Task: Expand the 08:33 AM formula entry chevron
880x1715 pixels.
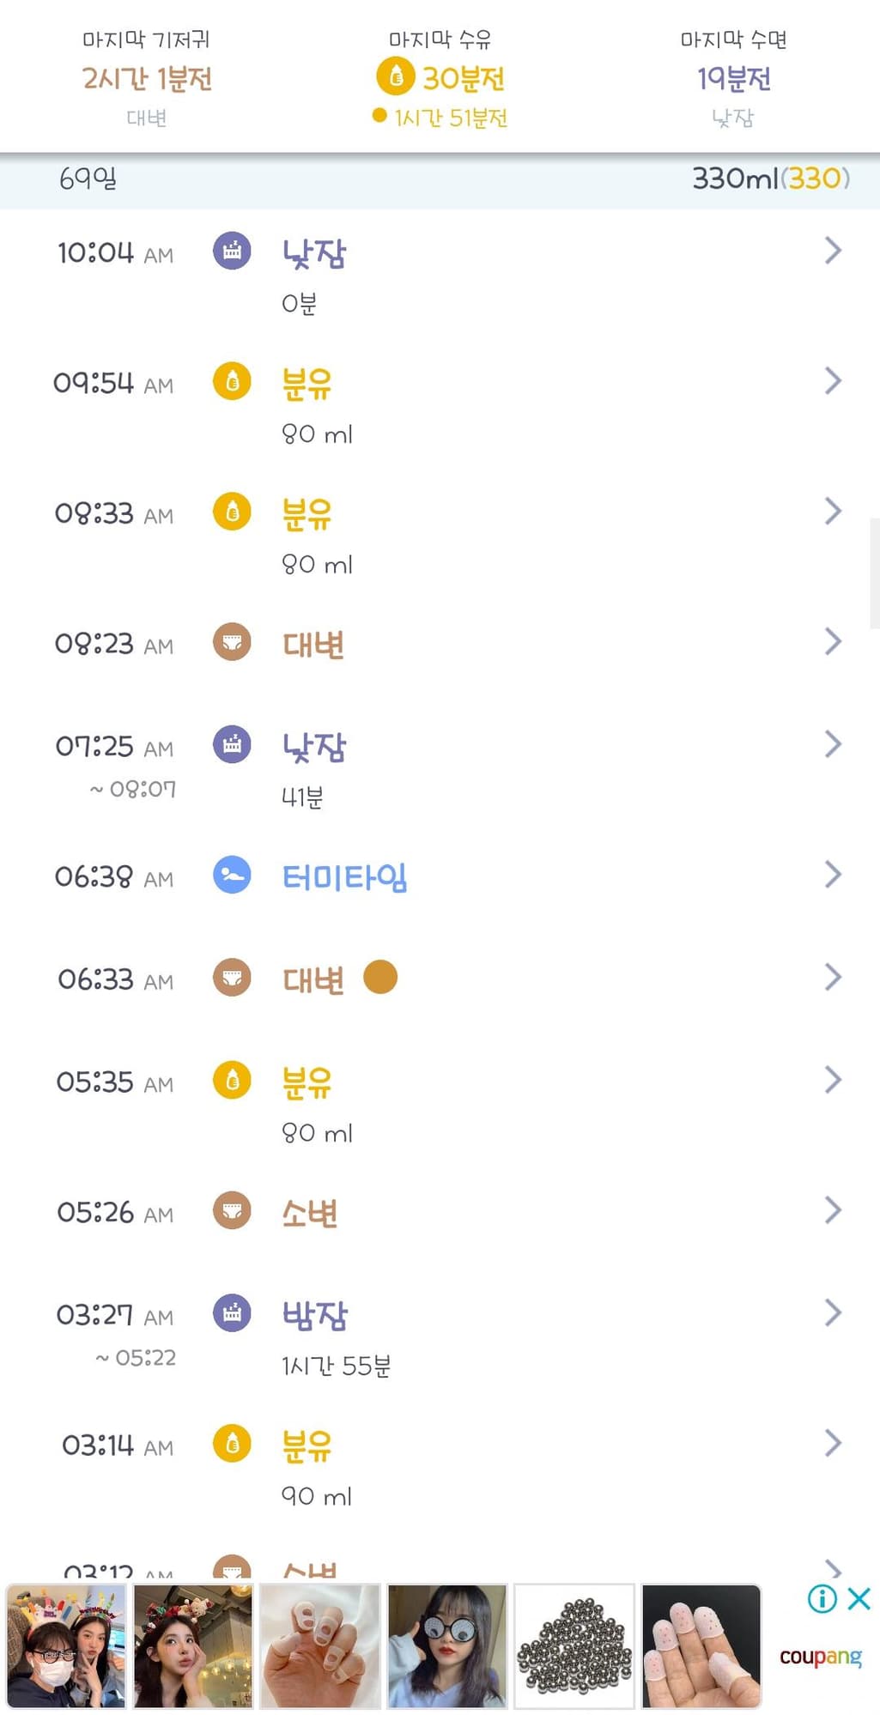Action: 832,511
